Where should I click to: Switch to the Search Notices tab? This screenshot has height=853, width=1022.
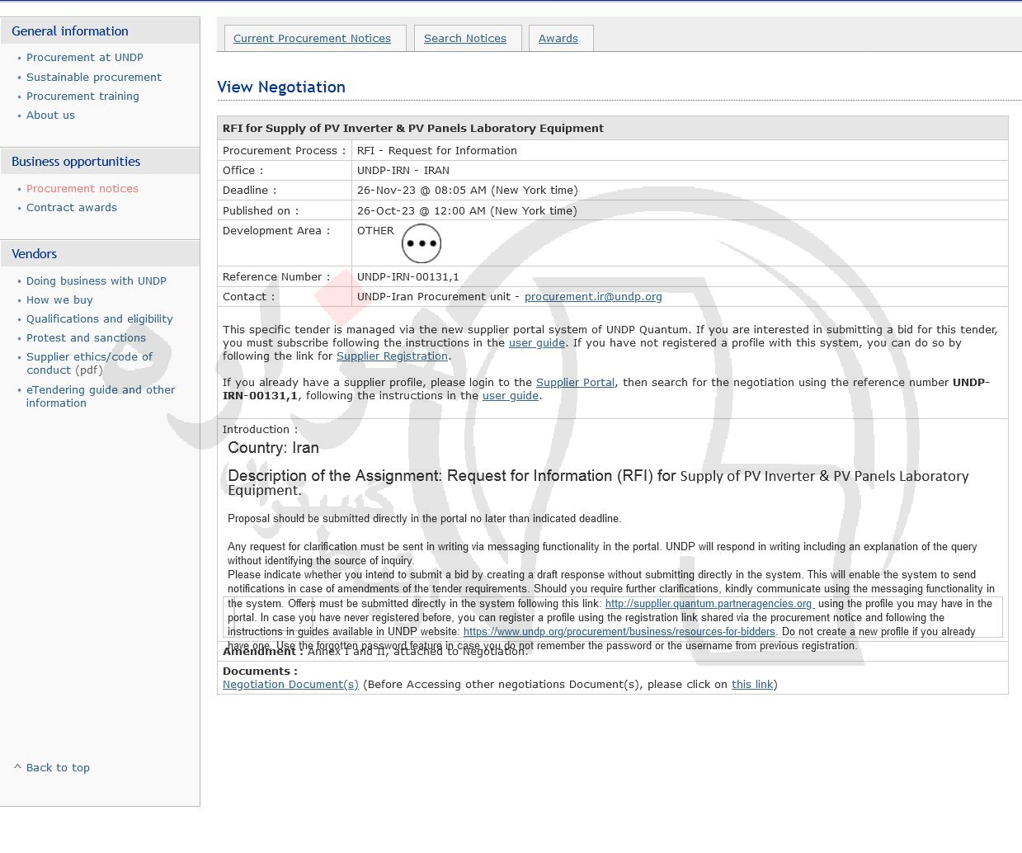coord(464,38)
